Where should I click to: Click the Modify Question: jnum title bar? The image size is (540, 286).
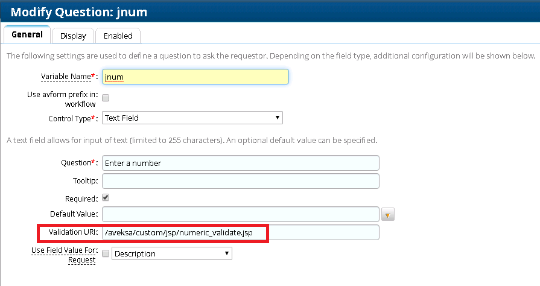tap(78, 11)
